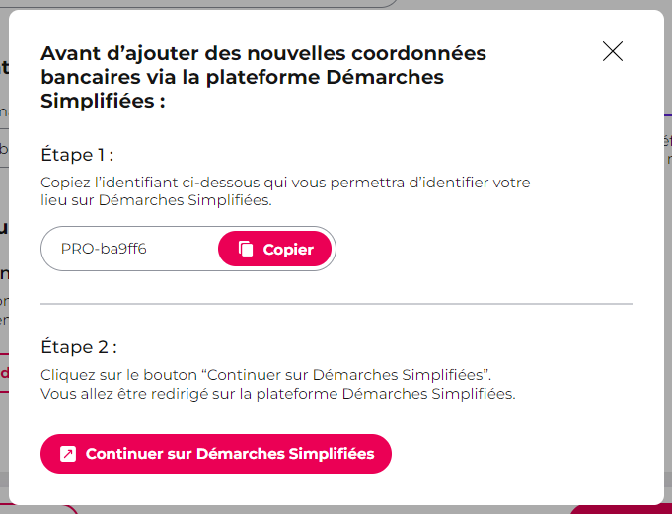Click the 'Copiez l'identifiant ci-dessous' text line
This screenshot has height=514, width=672.
tap(285, 183)
